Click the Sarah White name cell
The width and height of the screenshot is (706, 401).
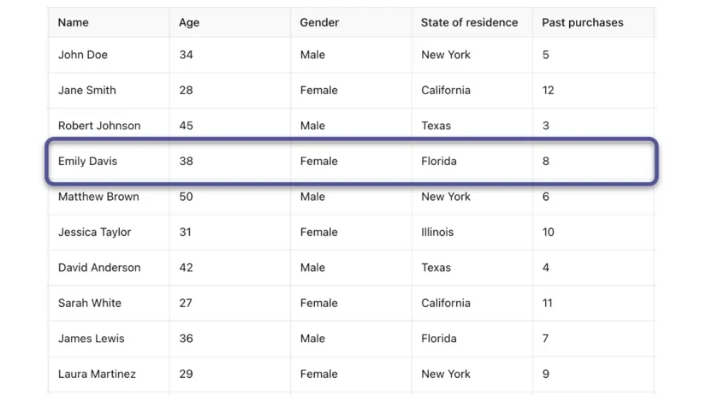tap(90, 303)
